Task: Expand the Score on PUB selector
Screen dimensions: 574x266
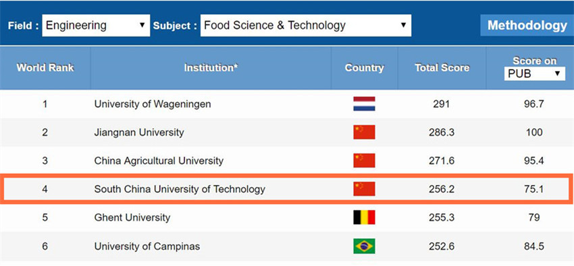Action: pos(534,74)
